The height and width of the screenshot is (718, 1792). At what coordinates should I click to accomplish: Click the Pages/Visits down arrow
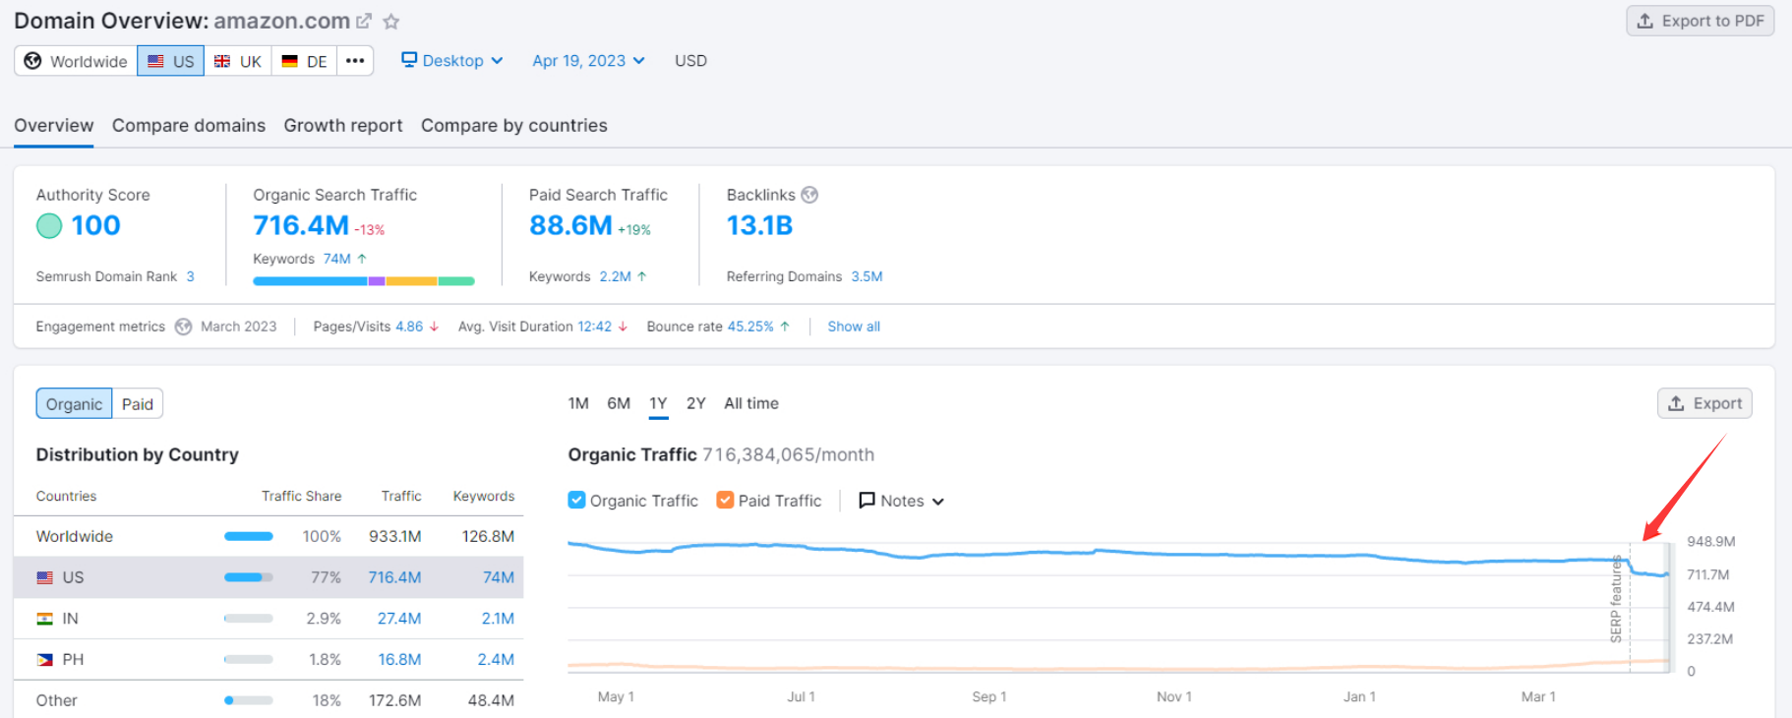tap(434, 327)
